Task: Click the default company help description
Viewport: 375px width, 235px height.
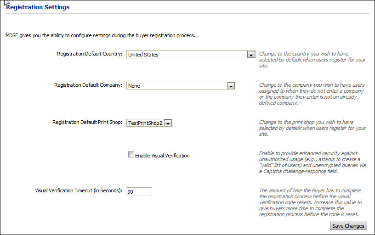Action: click(312, 94)
